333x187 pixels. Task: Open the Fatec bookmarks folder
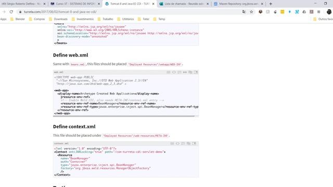coord(144,19)
